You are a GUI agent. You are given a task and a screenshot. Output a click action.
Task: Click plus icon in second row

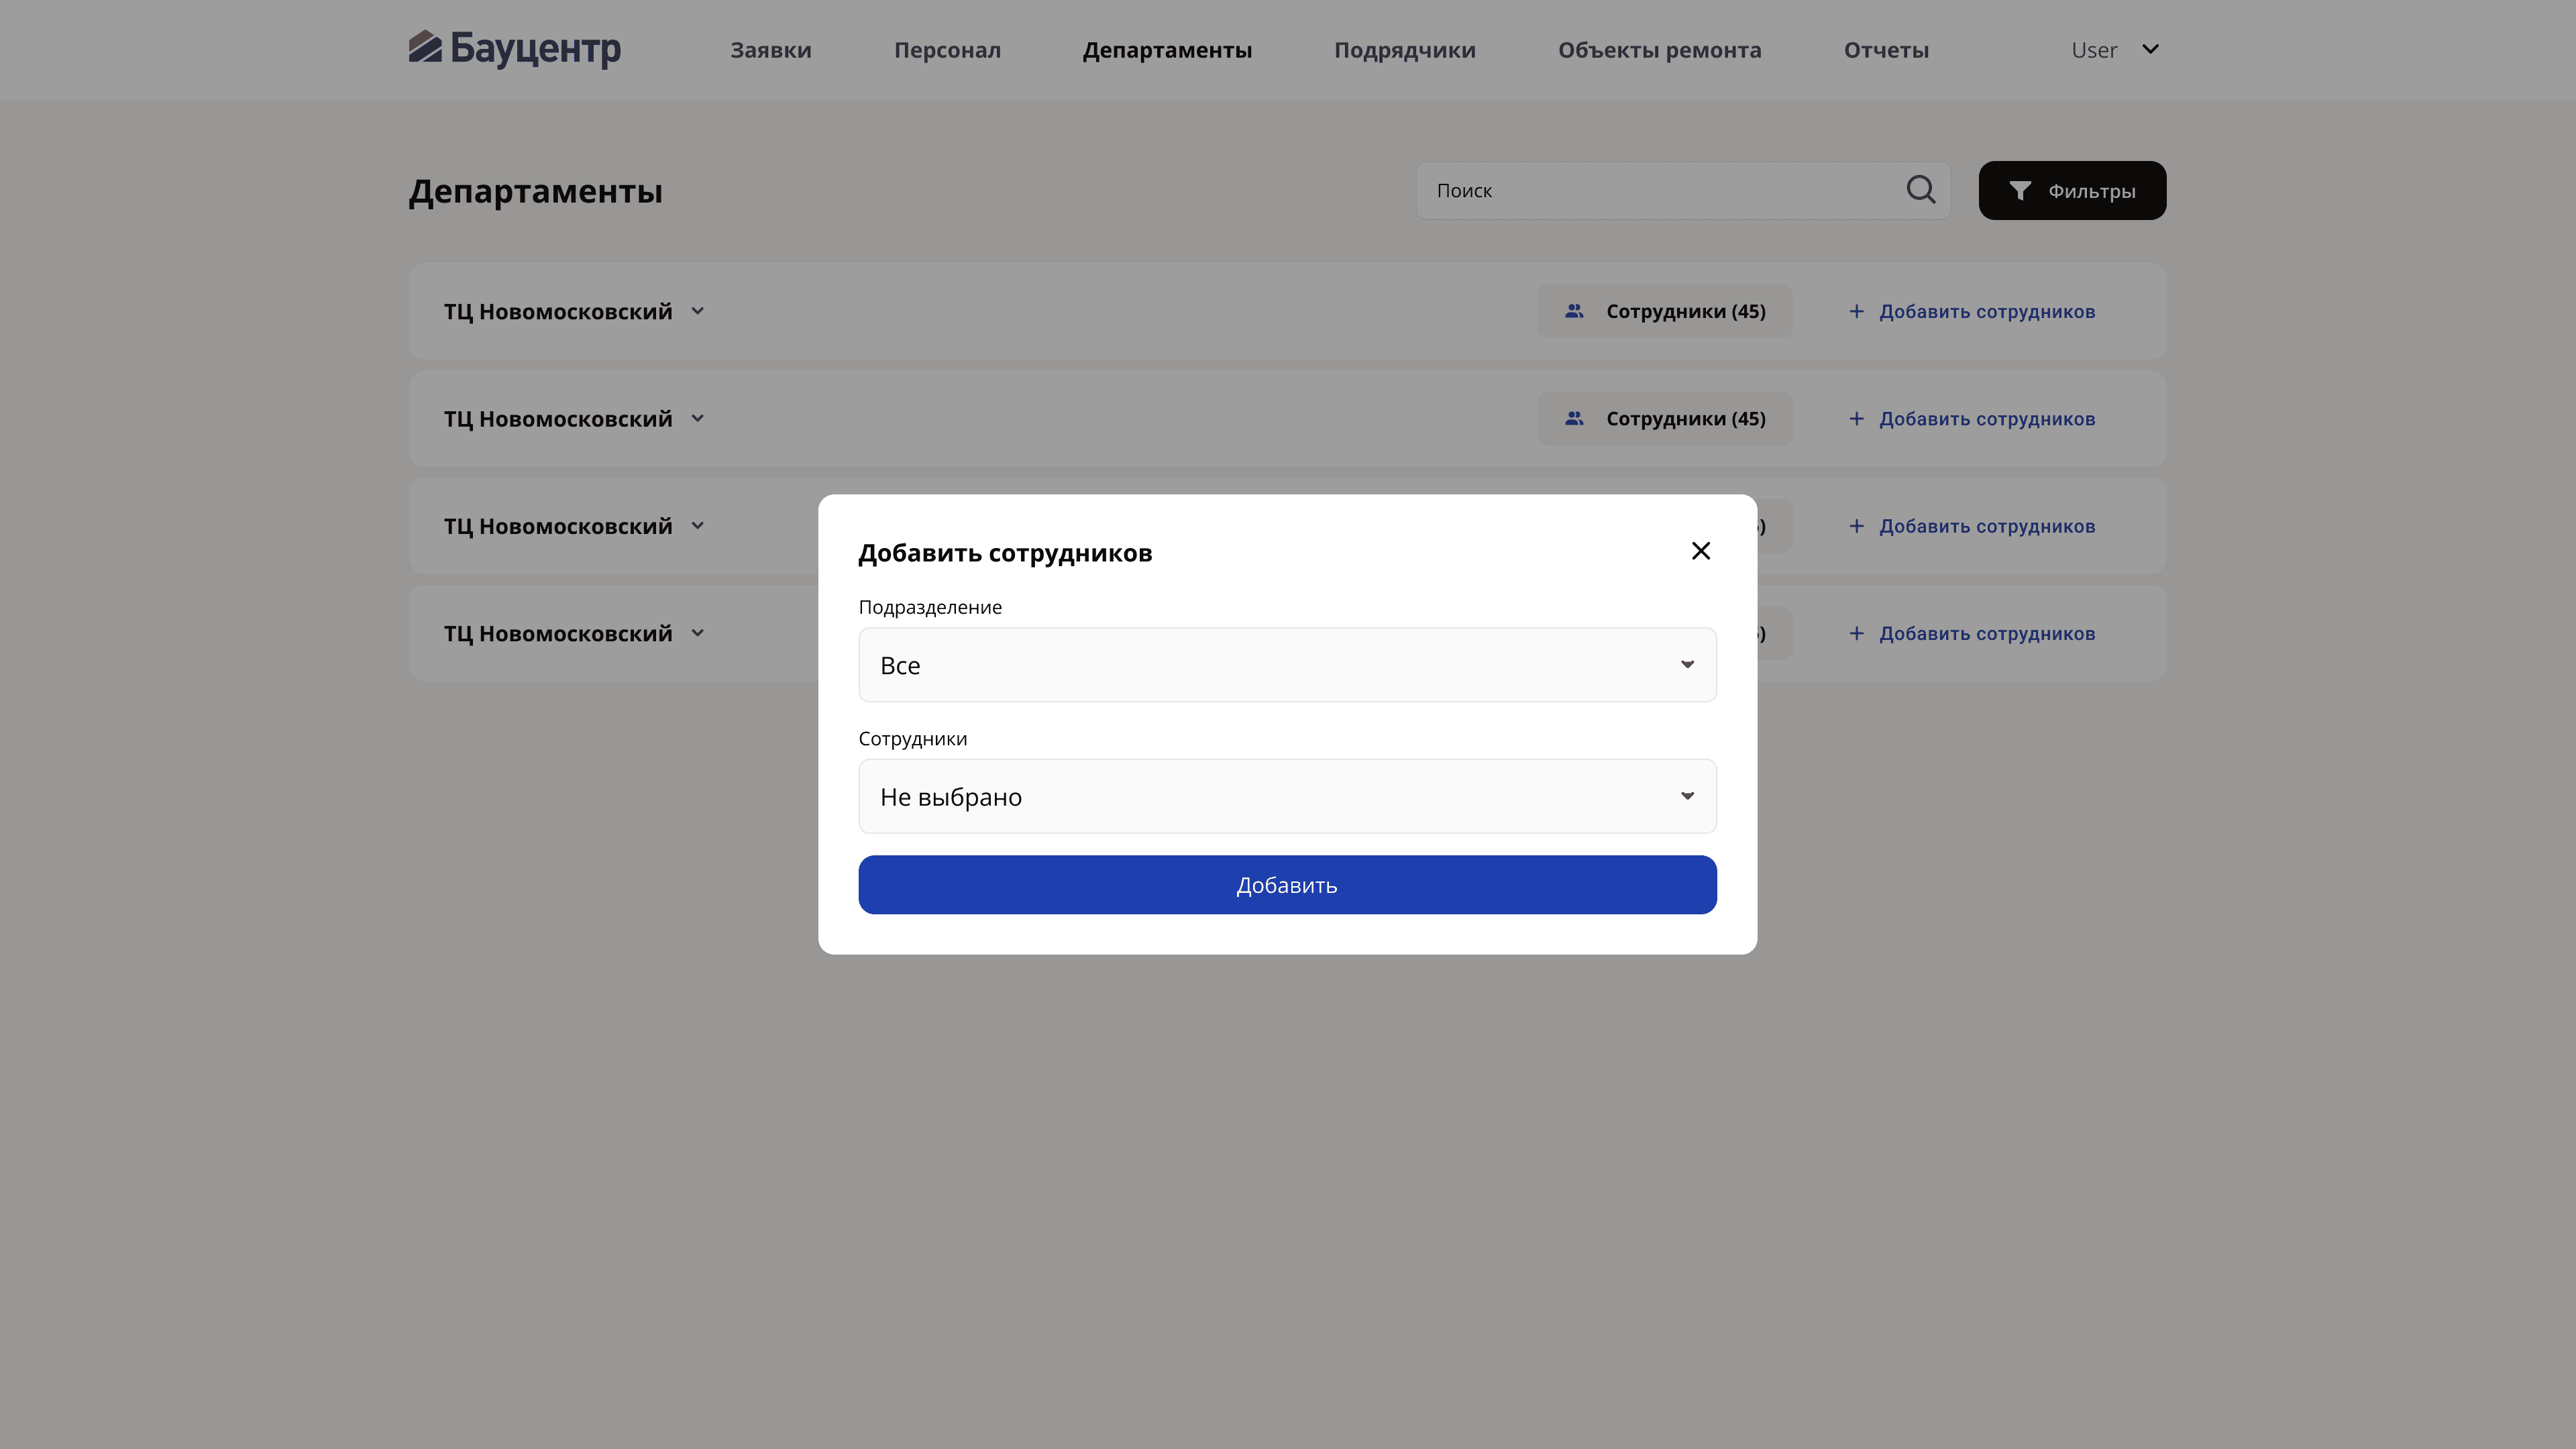pyautogui.click(x=1856, y=419)
